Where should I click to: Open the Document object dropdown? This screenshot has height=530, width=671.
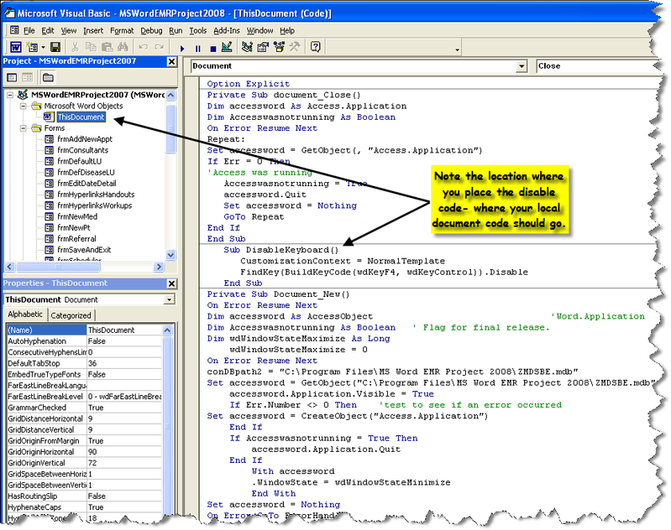(x=520, y=65)
